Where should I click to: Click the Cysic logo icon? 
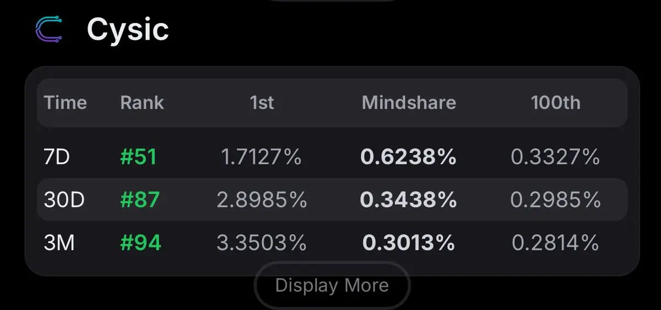(x=49, y=29)
